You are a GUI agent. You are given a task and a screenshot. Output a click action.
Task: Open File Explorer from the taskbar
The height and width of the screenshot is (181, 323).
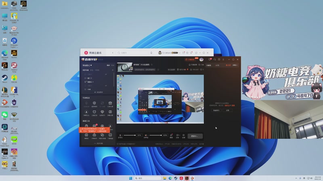pyautogui.click(x=165, y=178)
